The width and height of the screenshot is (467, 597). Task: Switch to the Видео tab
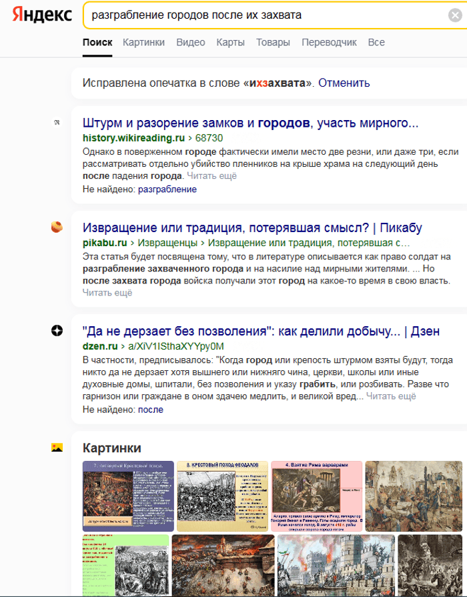[x=190, y=42]
